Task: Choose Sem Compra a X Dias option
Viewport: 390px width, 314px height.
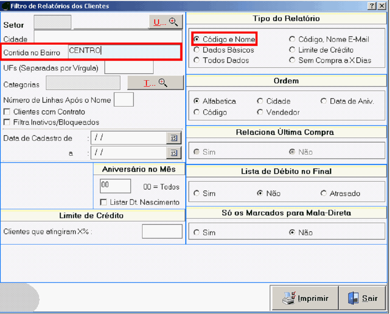Action: [x=292, y=60]
